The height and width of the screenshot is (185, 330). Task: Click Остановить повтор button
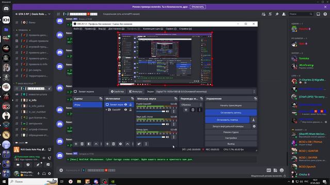227,120
